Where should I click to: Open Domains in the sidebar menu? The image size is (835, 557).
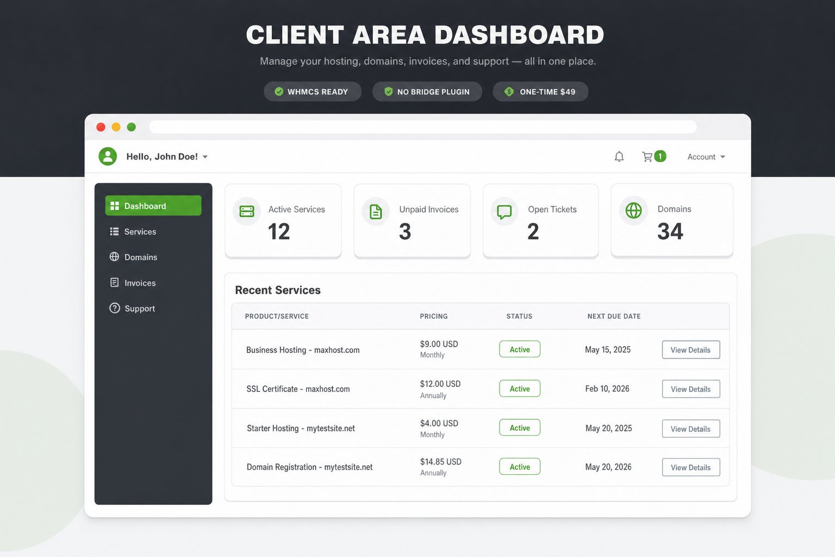pos(153,257)
